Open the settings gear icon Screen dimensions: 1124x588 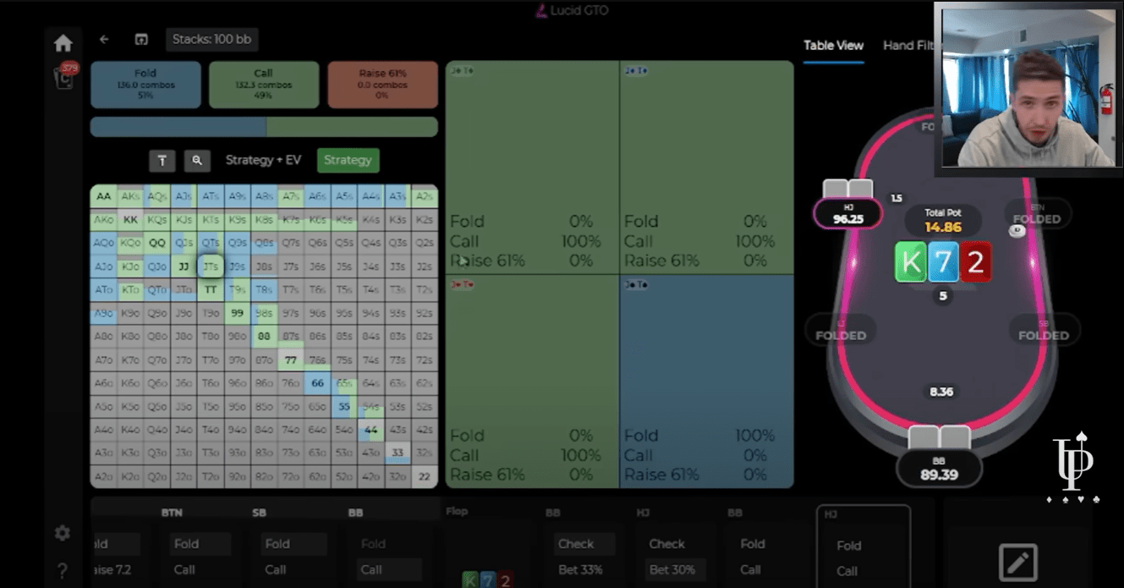(x=62, y=533)
